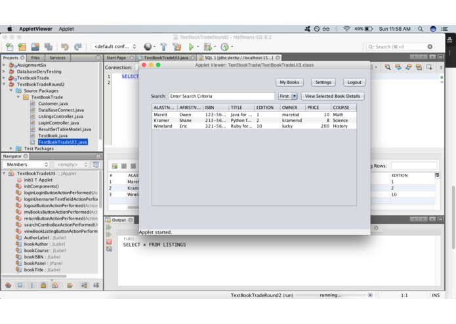Open Spotlight search in menu bar
Screen dimensions: 456x324
420,29
